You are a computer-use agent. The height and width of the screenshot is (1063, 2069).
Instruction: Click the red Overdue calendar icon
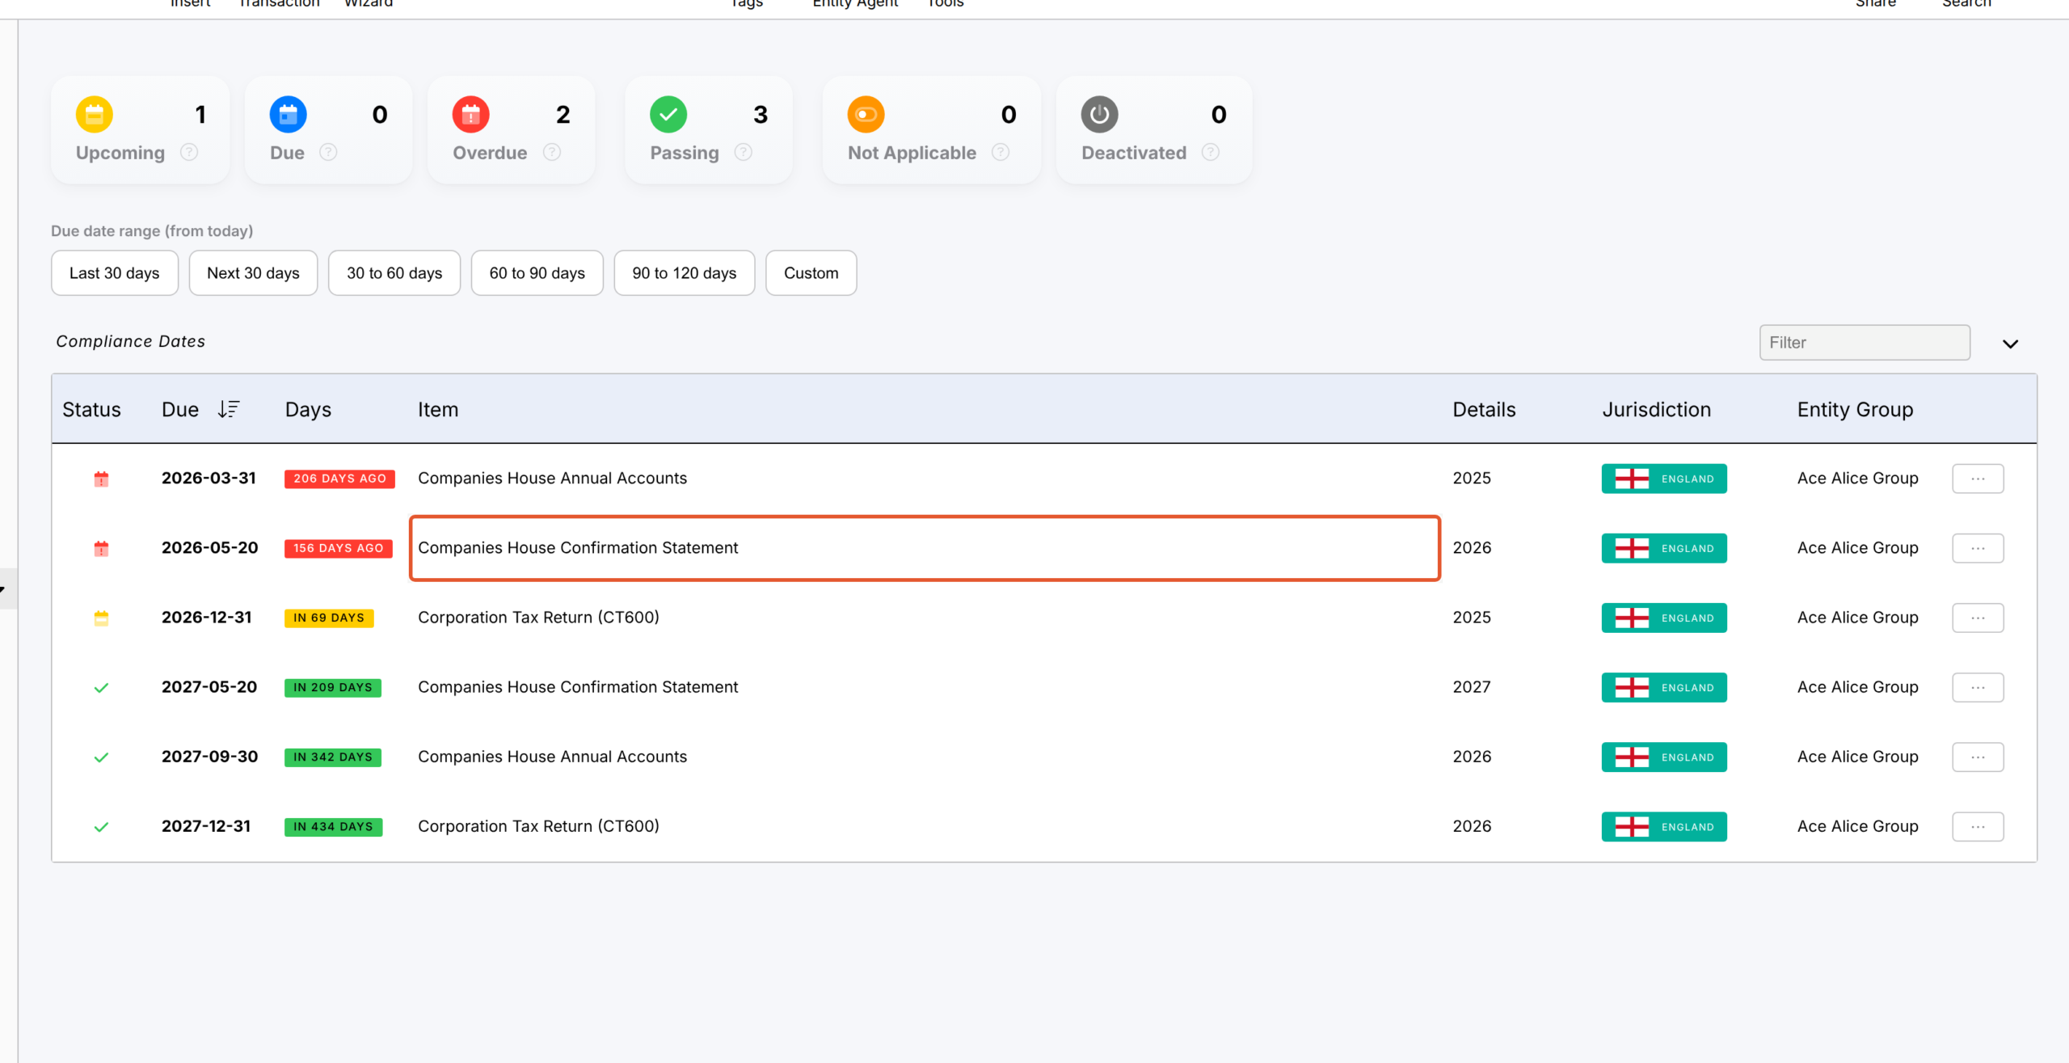pyautogui.click(x=471, y=115)
